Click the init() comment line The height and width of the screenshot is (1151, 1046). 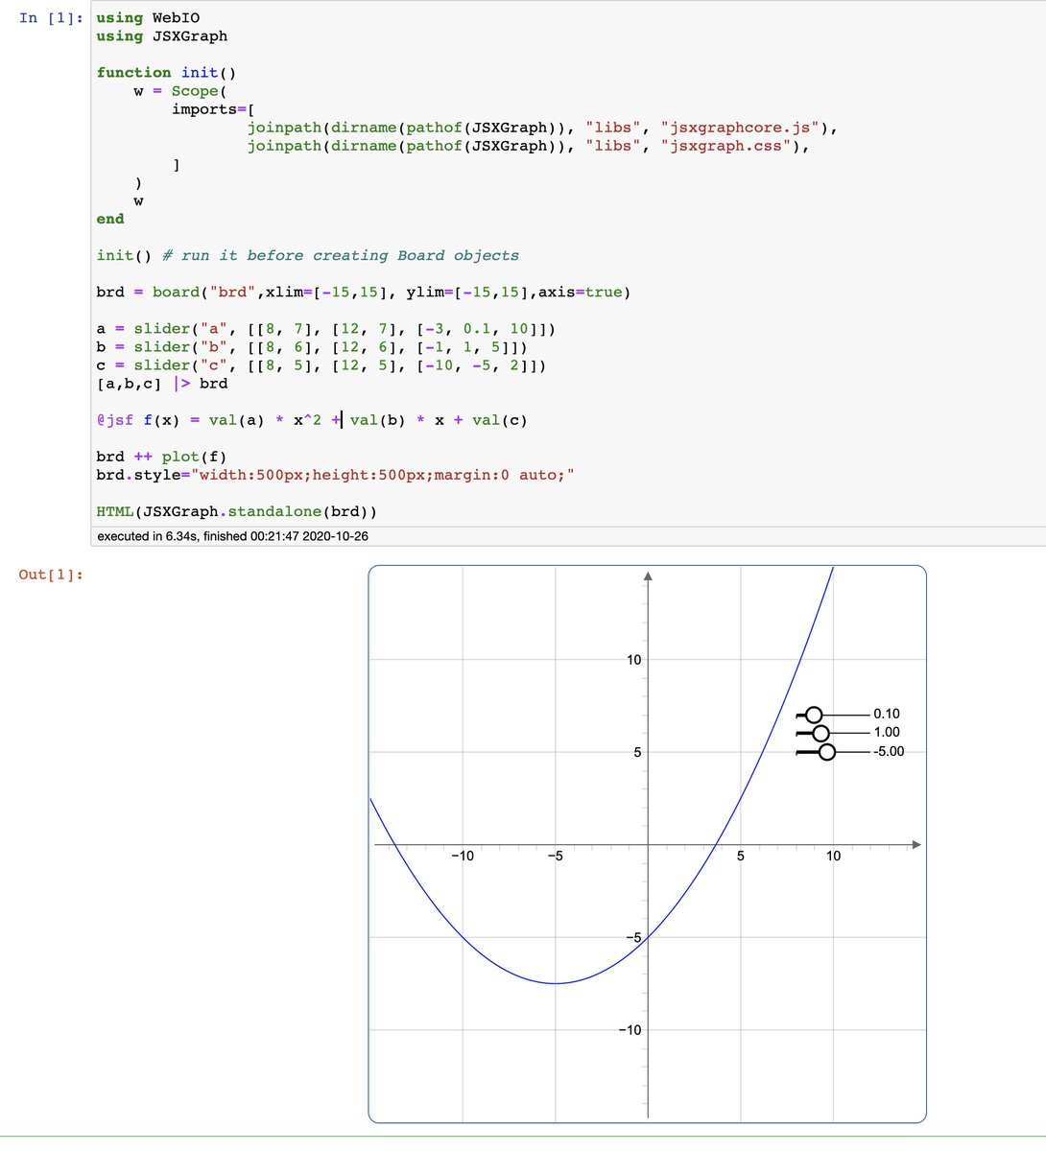click(307, 255)
